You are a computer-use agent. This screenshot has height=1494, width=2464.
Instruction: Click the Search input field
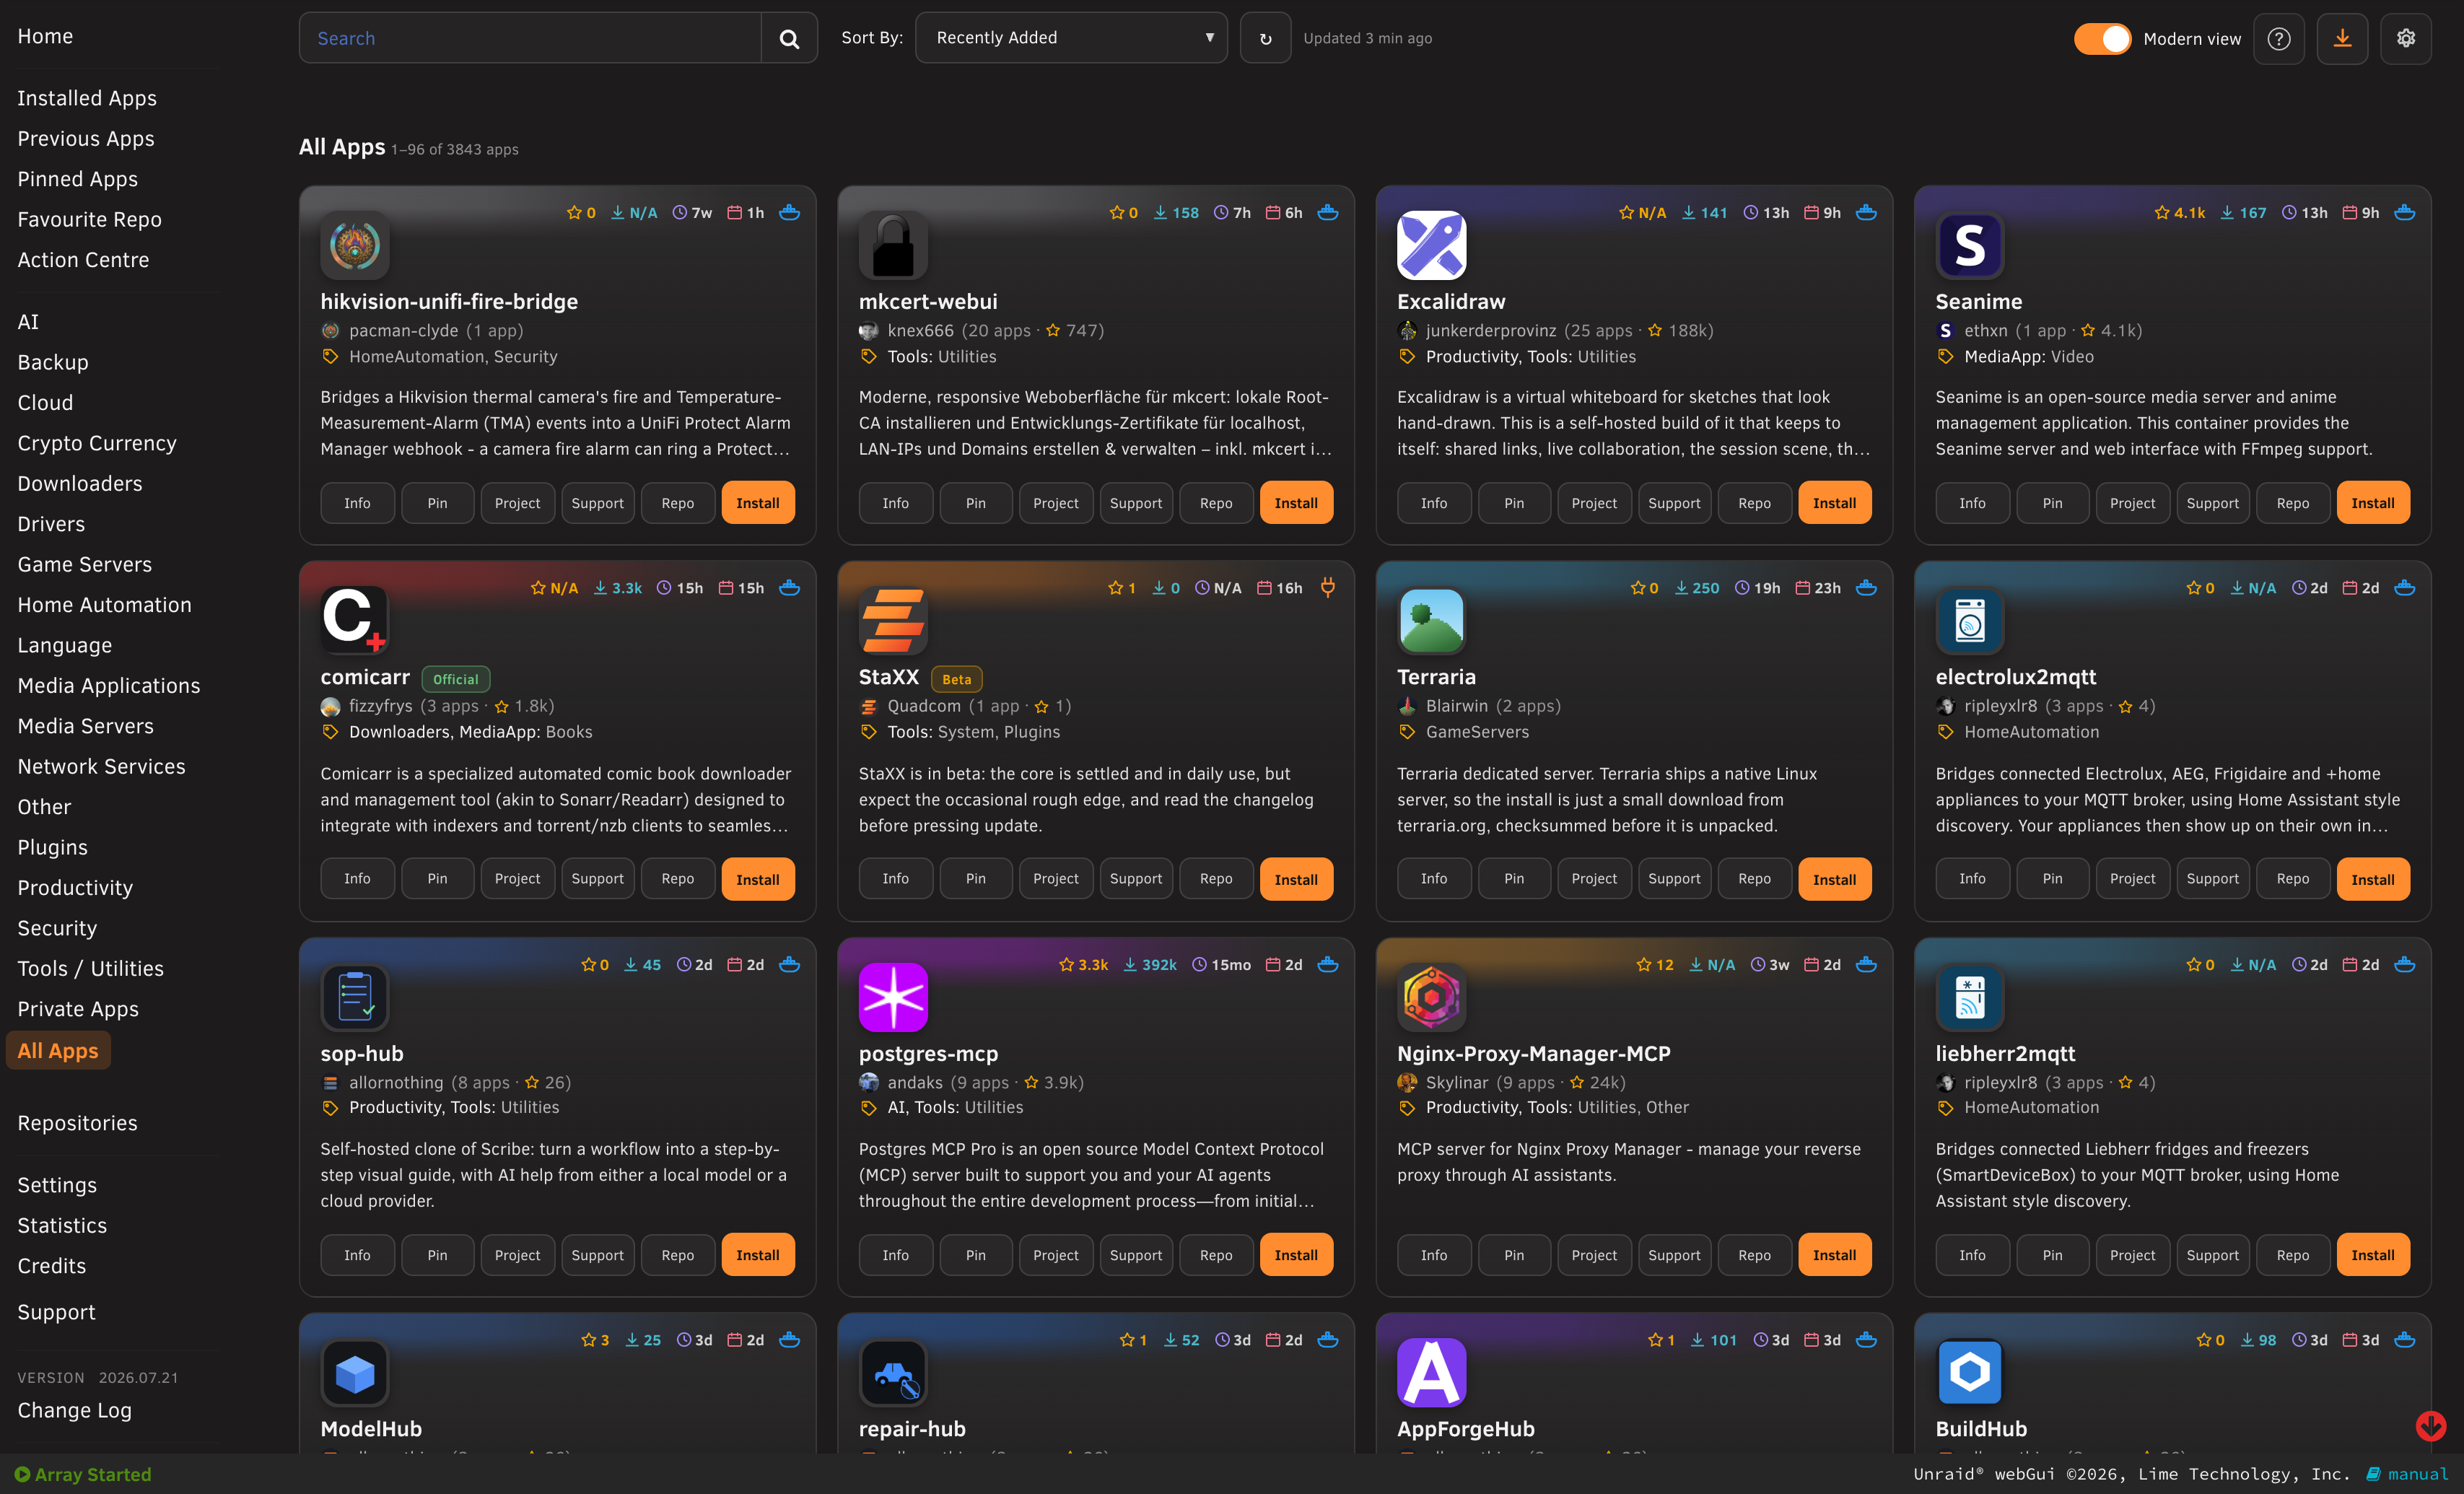(530, 38)
